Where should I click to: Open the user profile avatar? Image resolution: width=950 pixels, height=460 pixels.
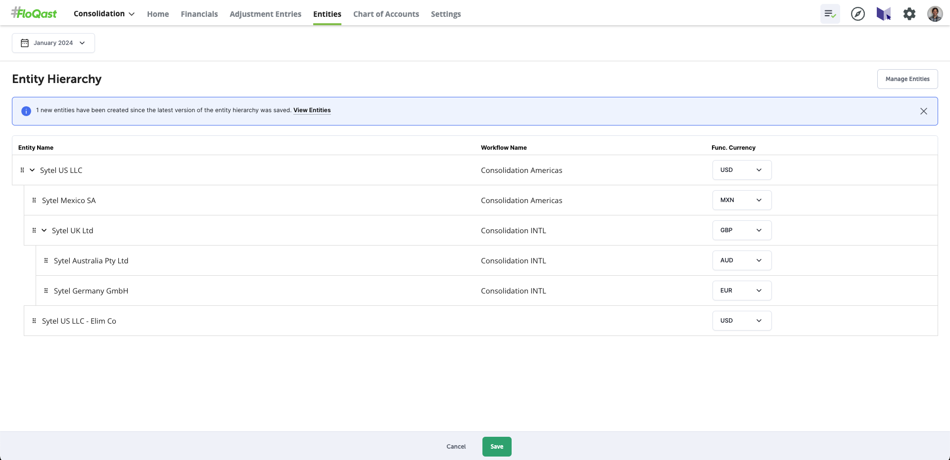[x=935, y=14]
